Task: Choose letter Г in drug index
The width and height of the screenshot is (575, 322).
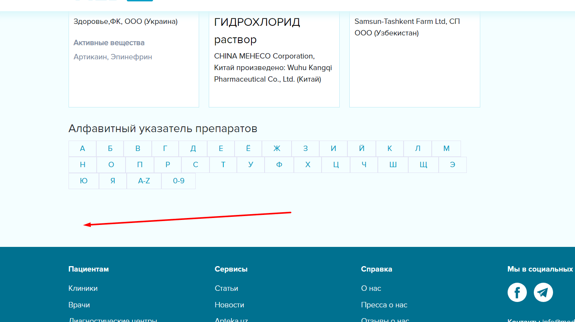Action: click(165, 149)
